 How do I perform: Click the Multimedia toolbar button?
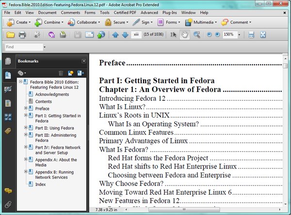(x=201, y=22)
